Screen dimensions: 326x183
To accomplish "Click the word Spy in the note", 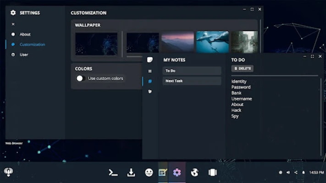I will tap(235, 116).
